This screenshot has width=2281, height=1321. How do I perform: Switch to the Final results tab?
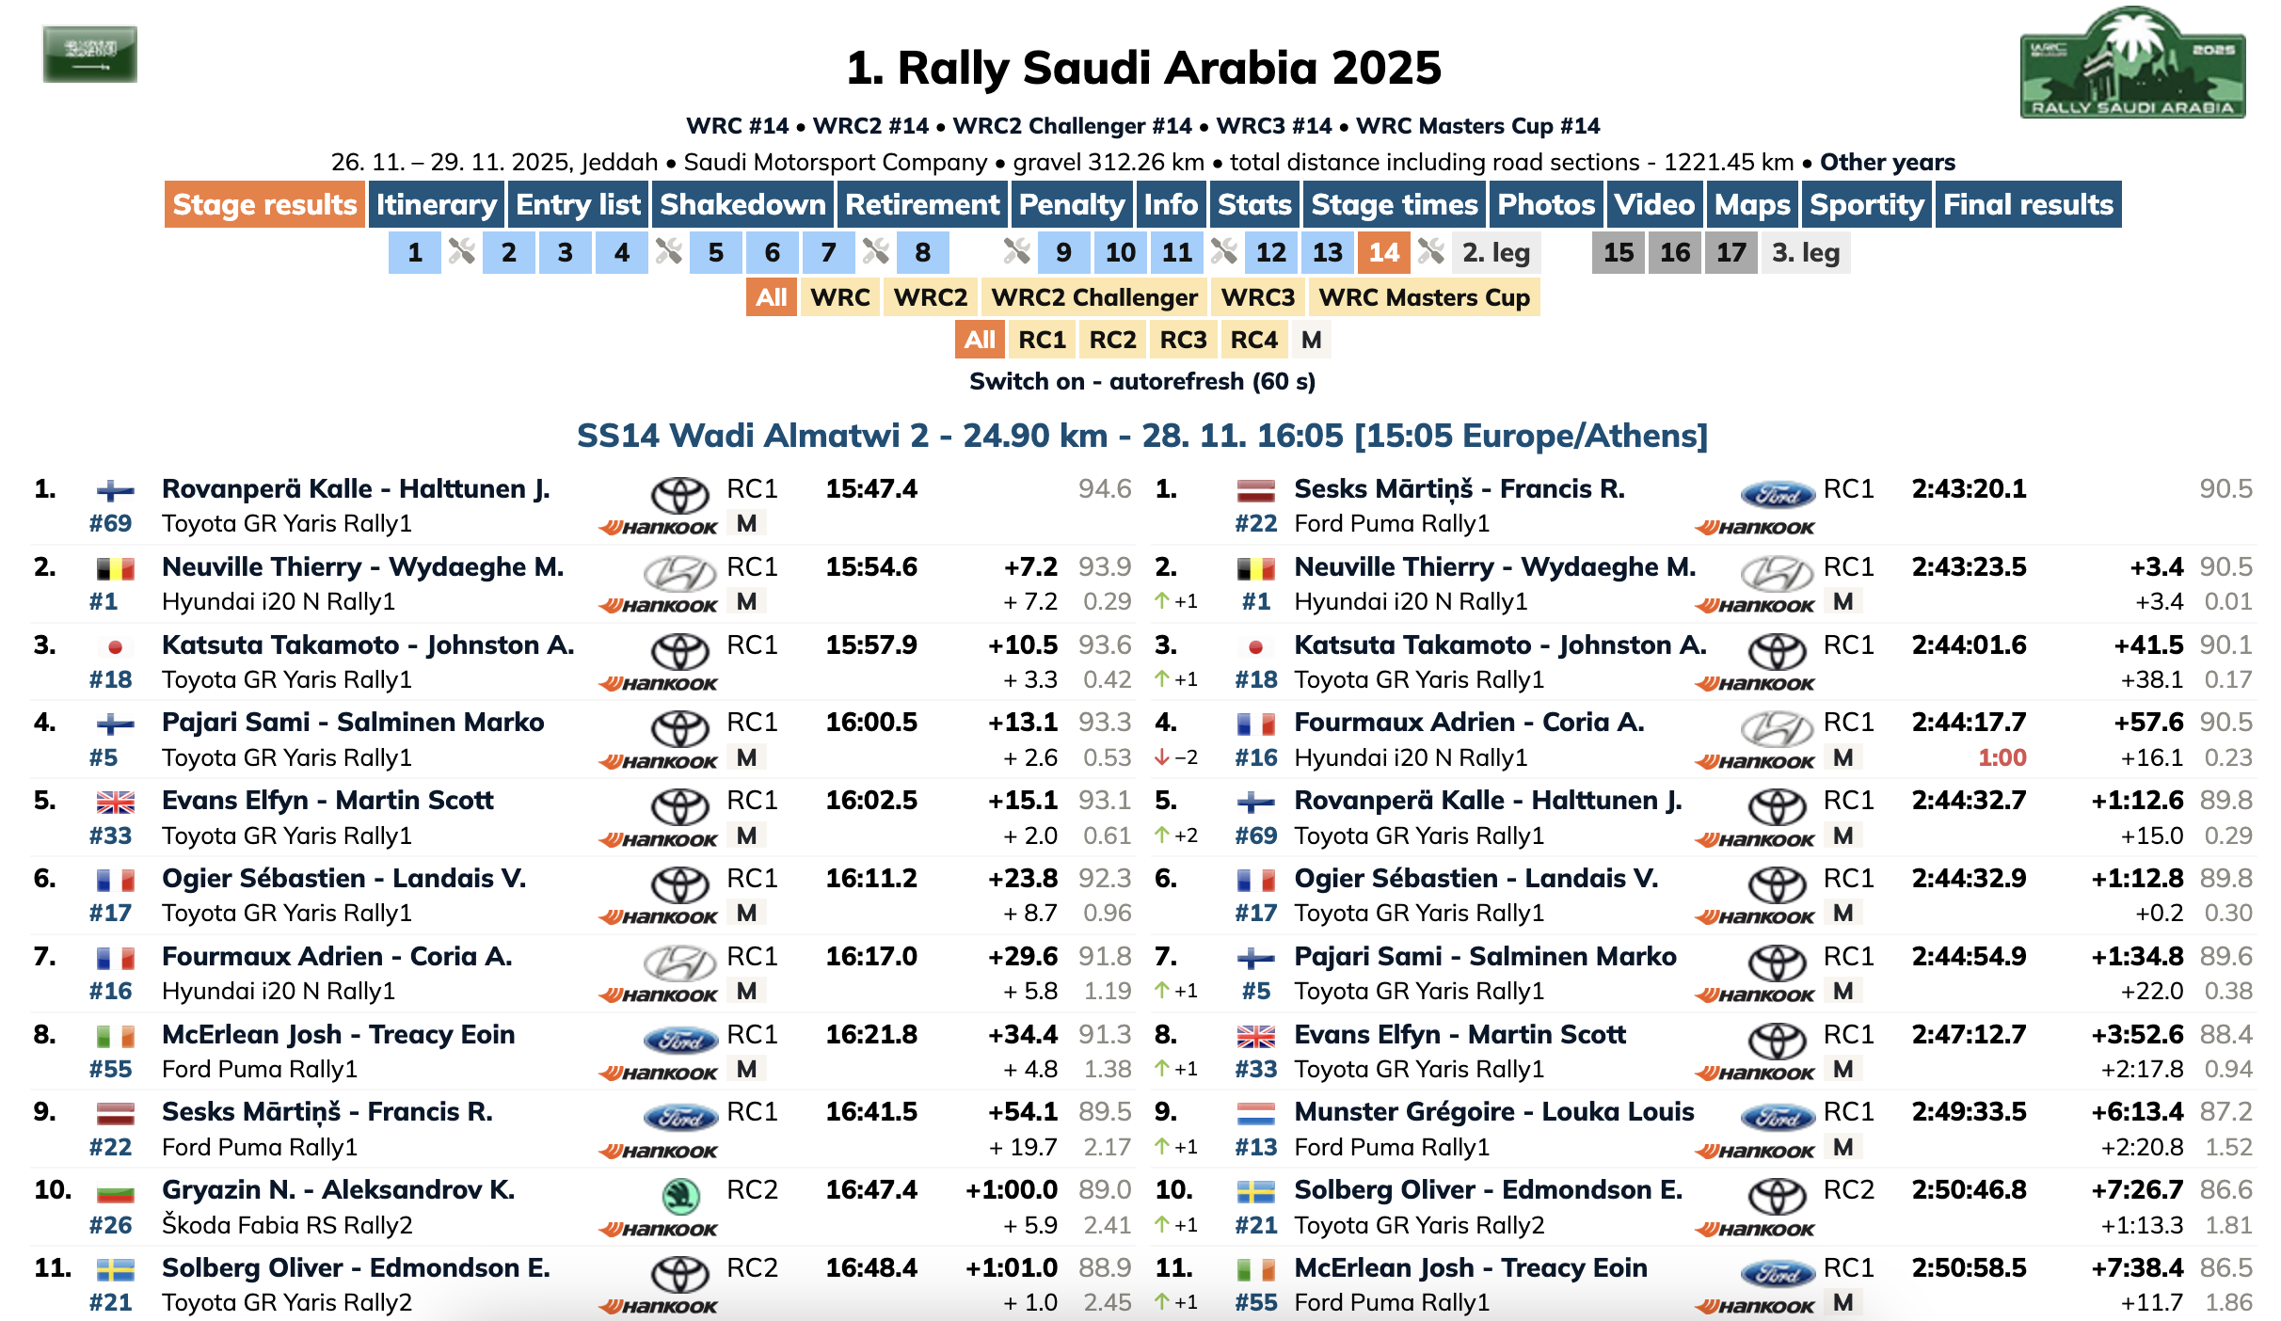coord(2028,204)
